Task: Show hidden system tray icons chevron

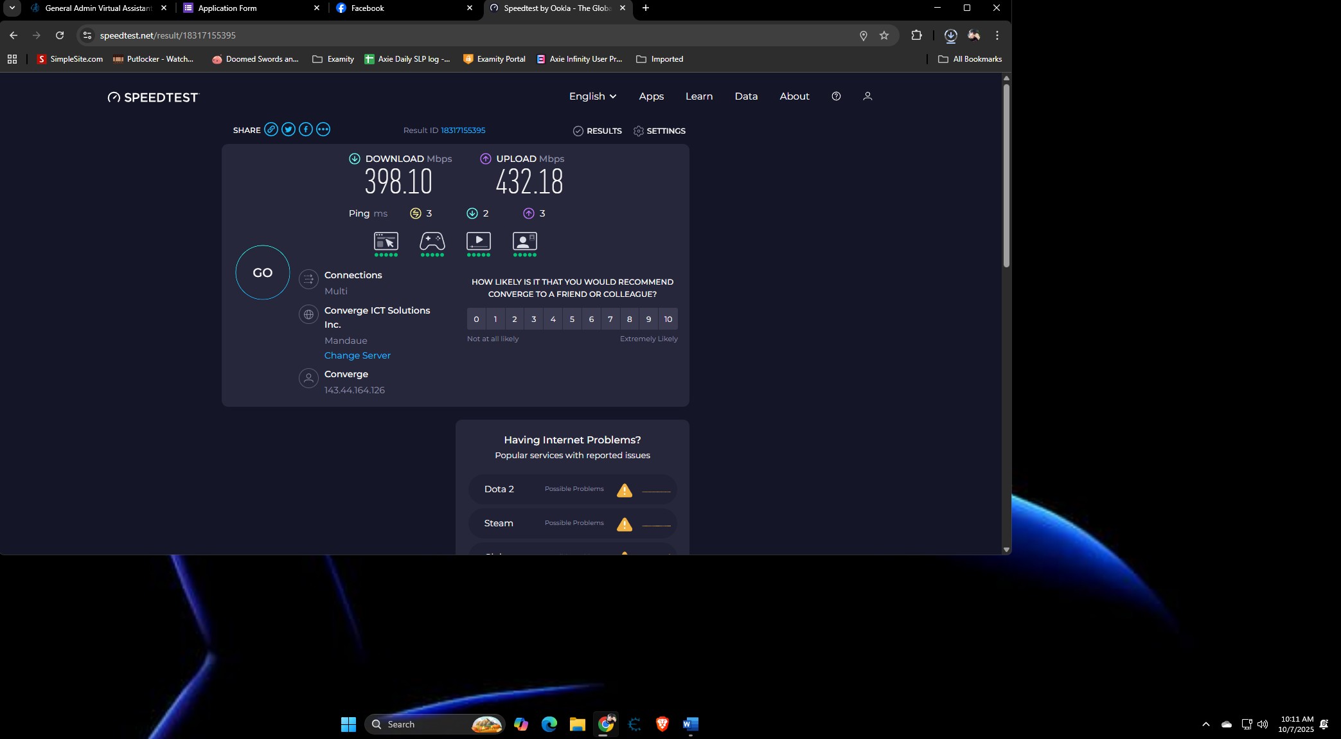Action: [x=1206, y=724]
